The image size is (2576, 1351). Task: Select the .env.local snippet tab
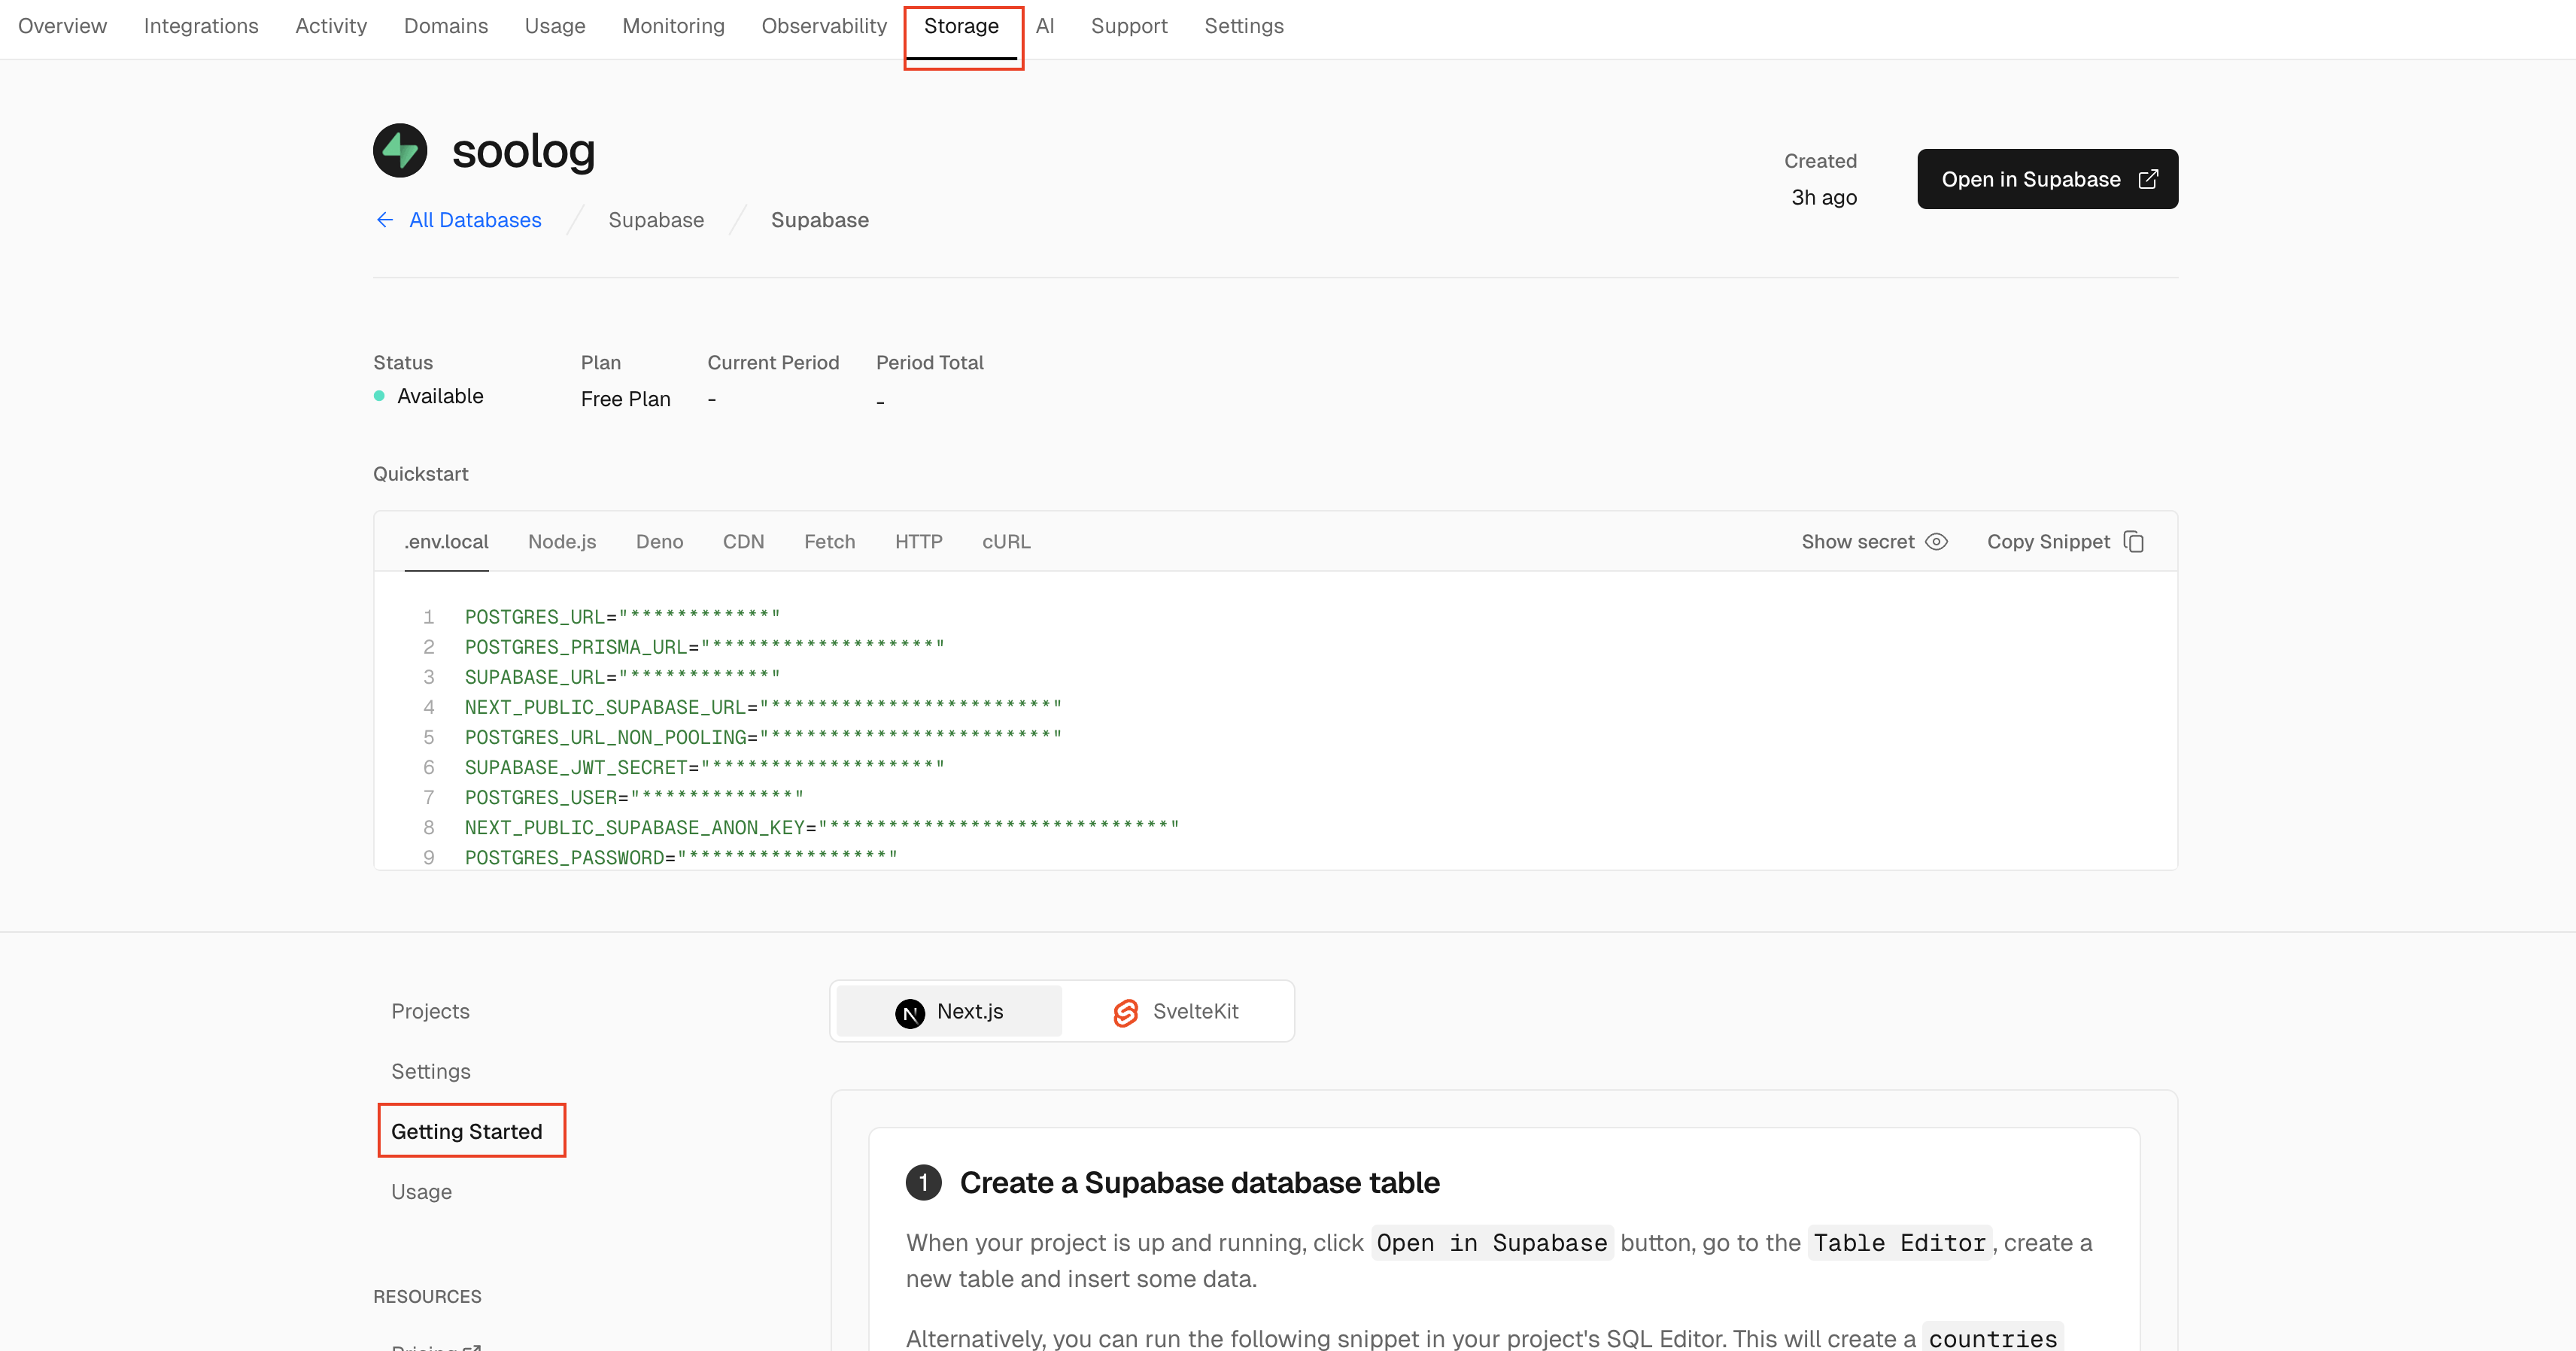pyautogui.click(x=446, y=542)
